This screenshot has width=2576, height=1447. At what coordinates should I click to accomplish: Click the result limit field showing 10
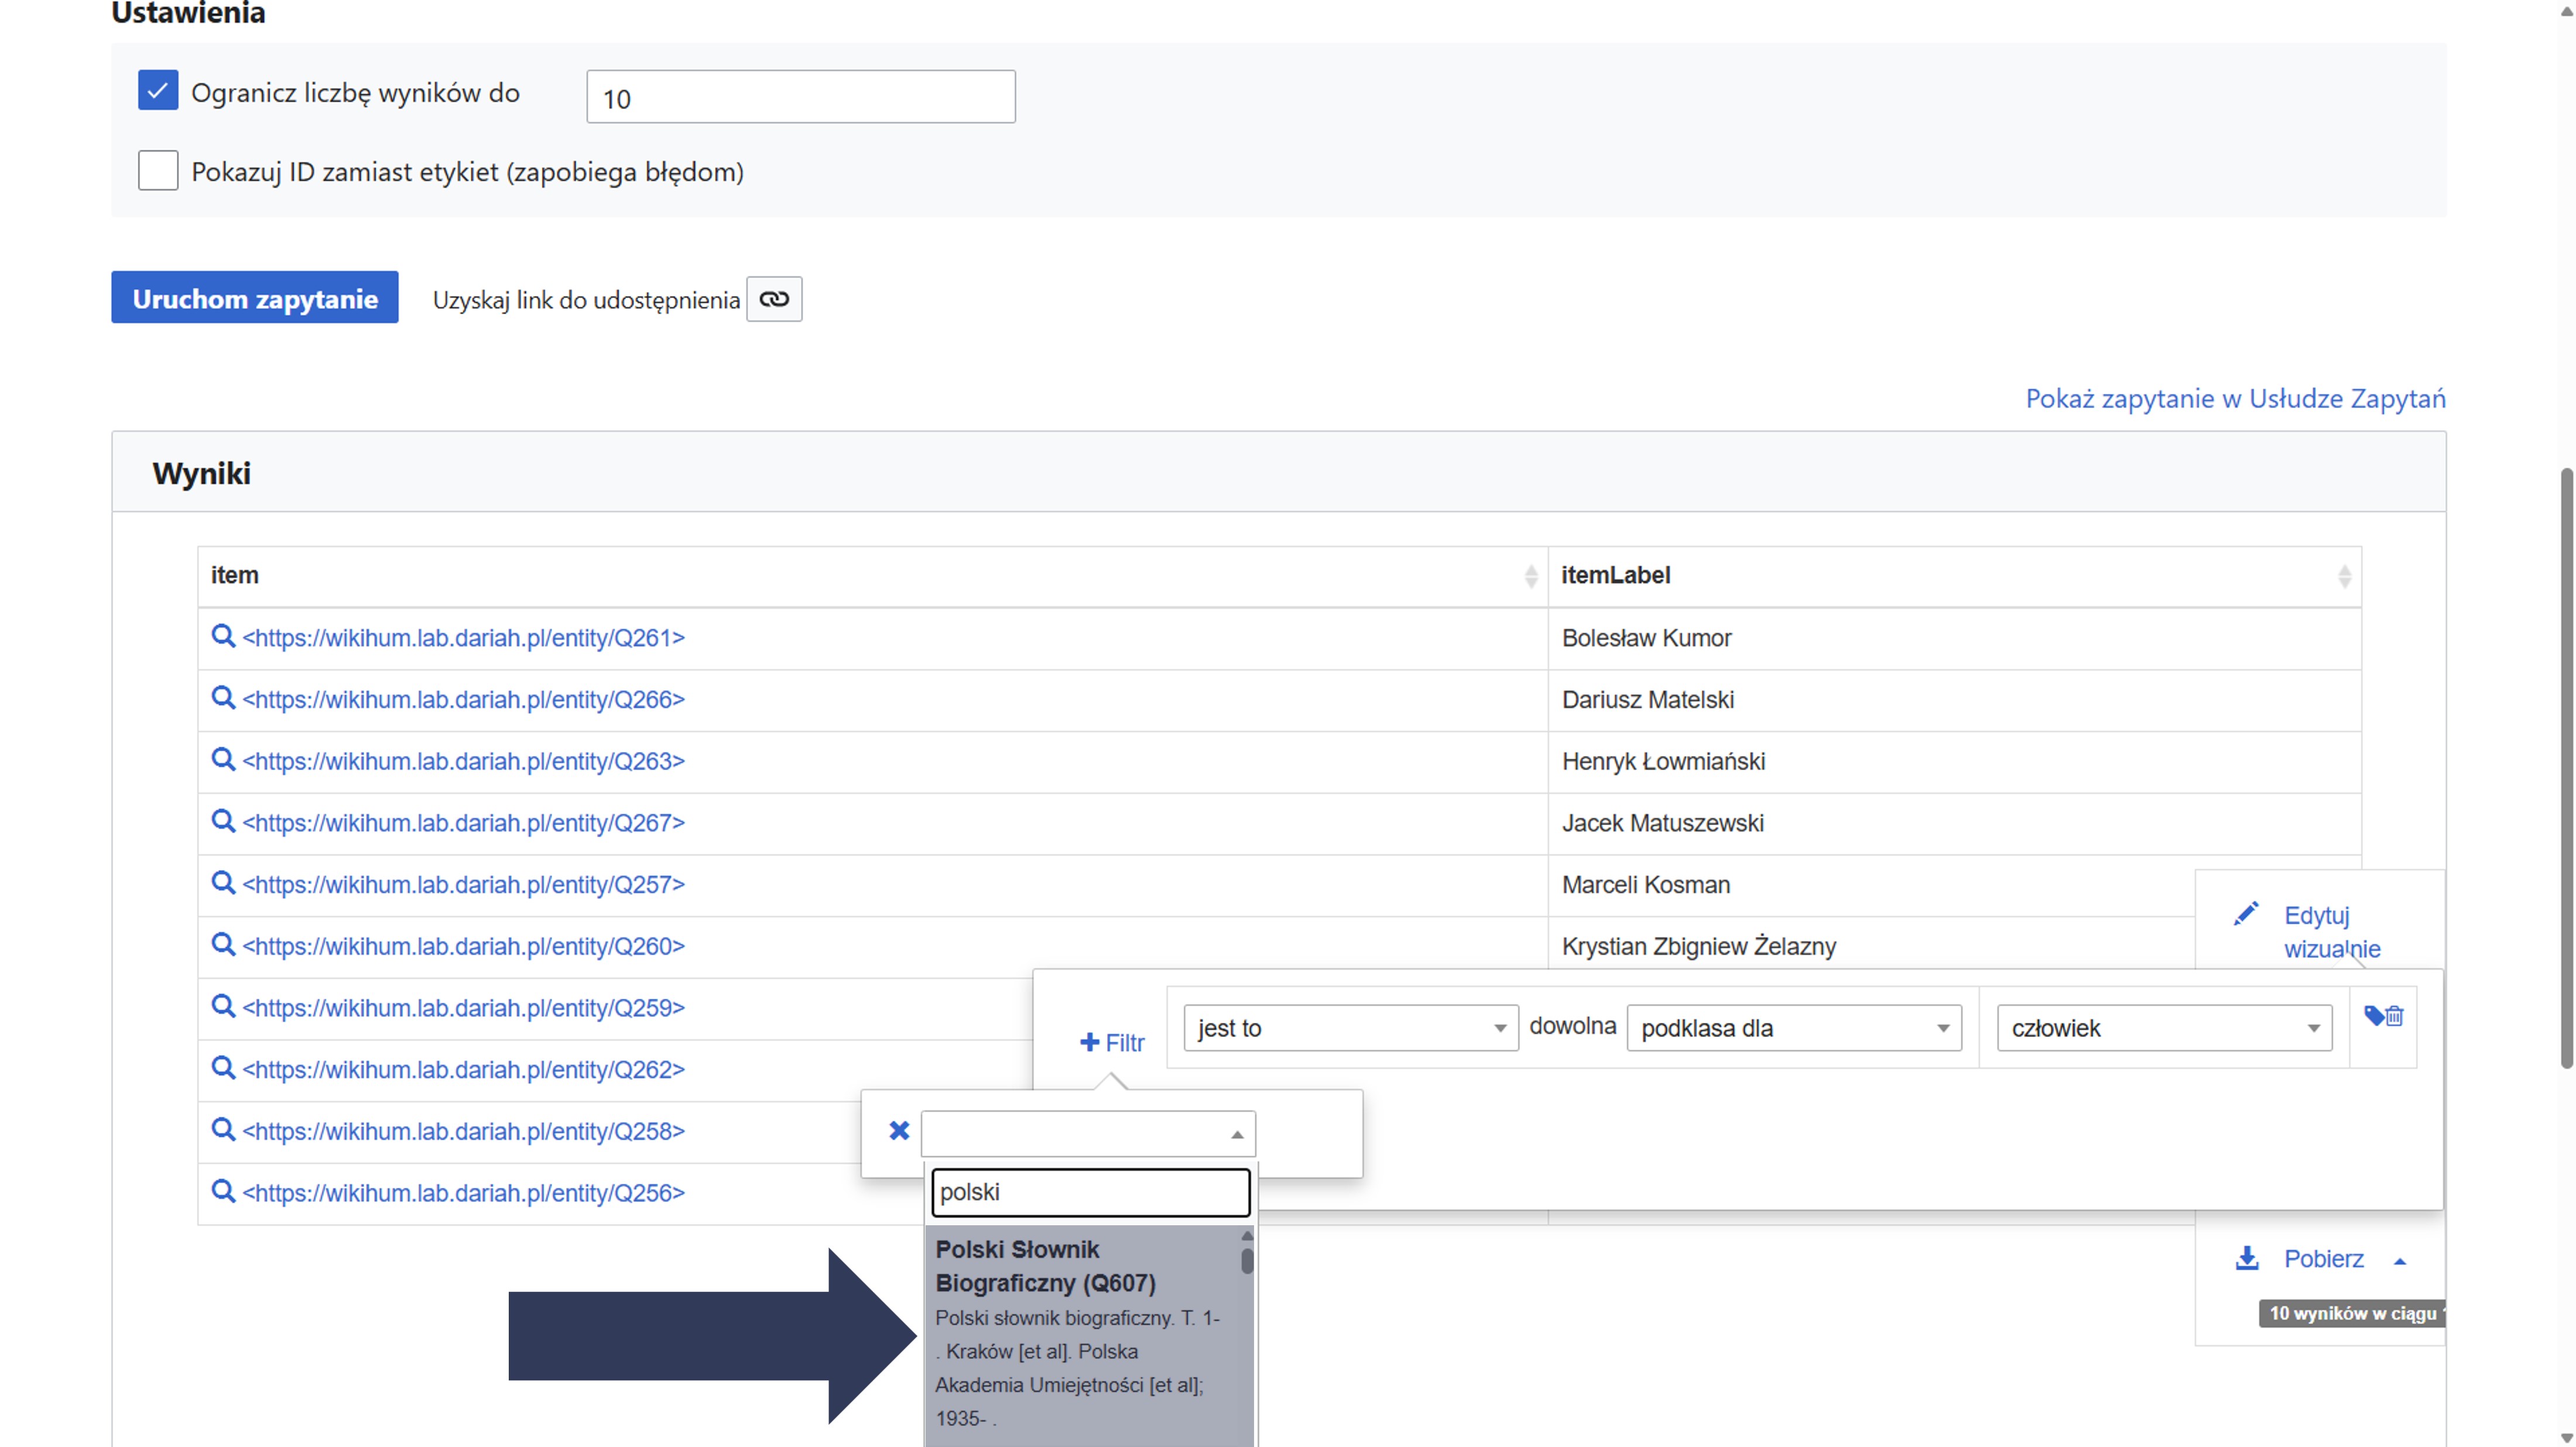pyautogui.click(x=800, y=97)
